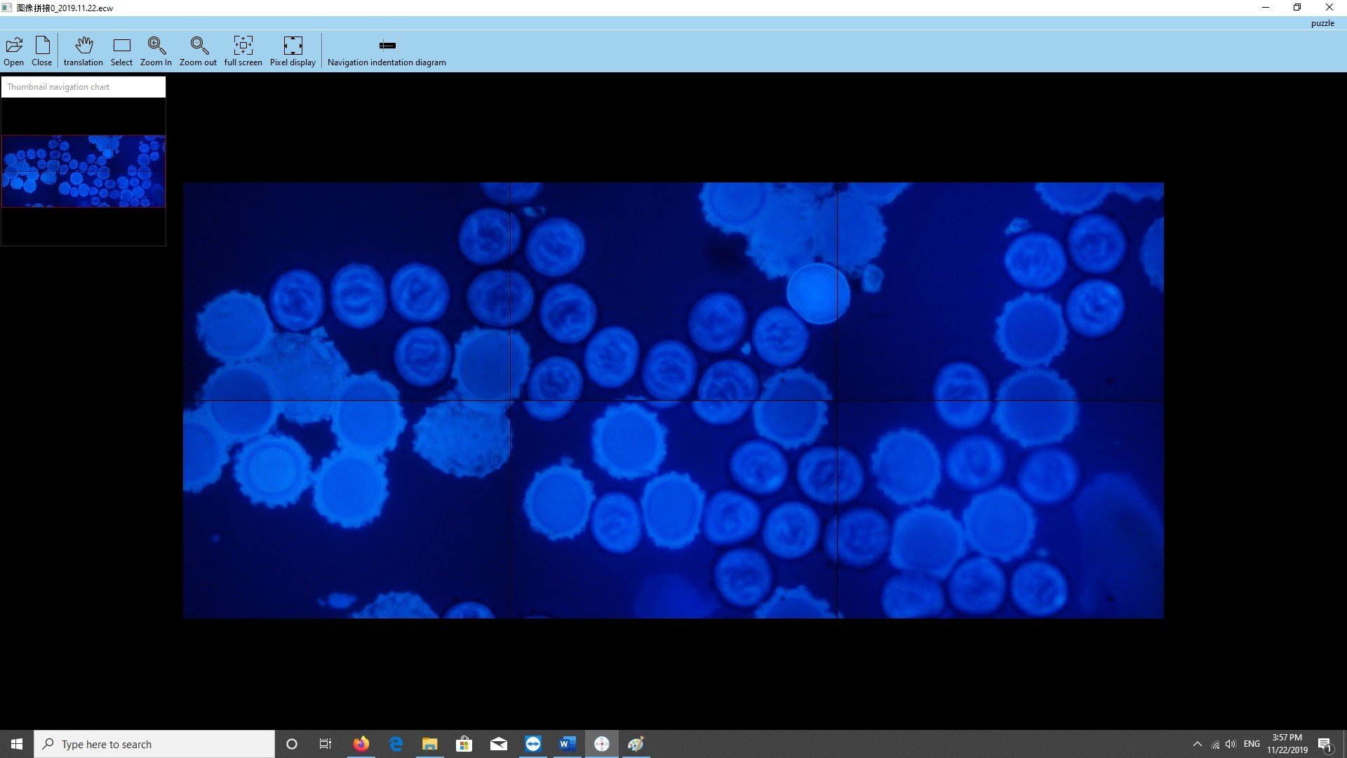Open volume control tray icon

coord(1231,744)
